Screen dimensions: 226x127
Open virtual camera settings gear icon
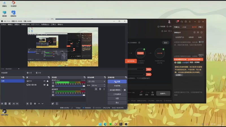125,90
